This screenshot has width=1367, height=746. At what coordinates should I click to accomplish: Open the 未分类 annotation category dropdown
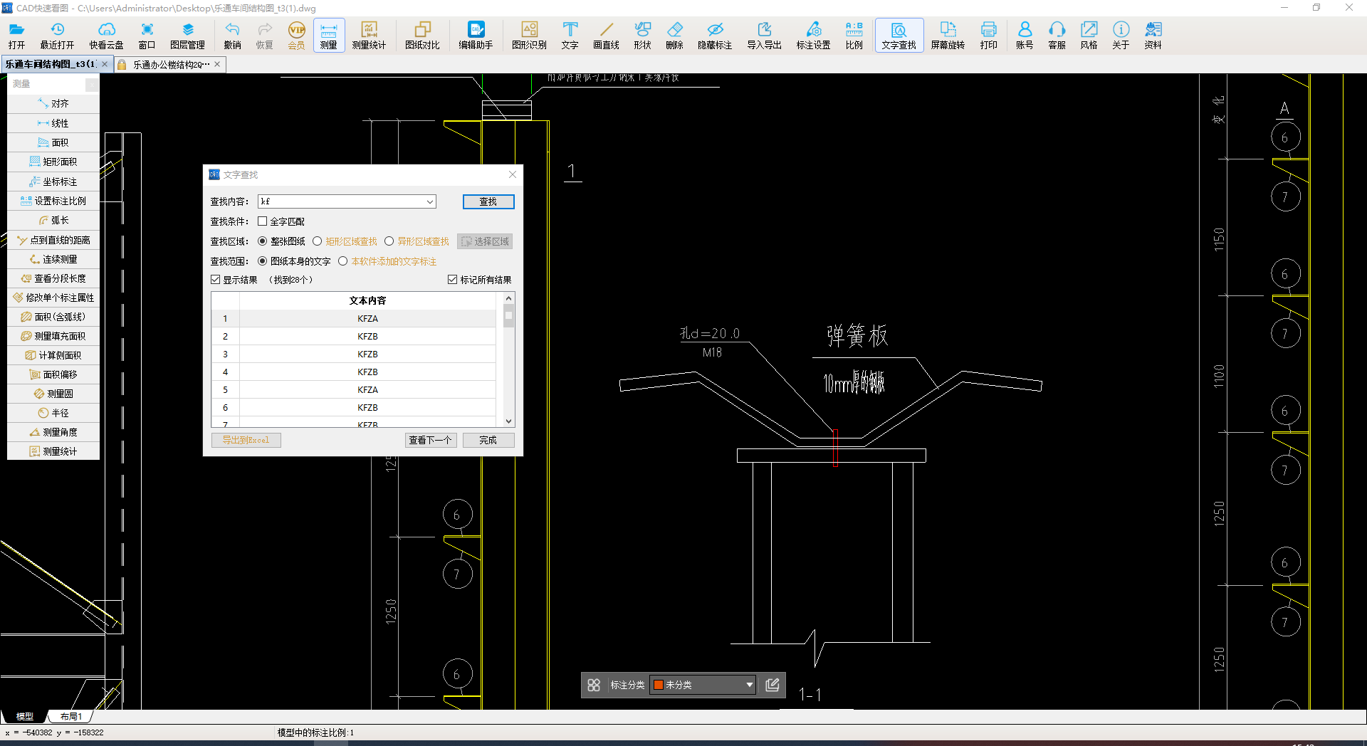coord(703,685)
